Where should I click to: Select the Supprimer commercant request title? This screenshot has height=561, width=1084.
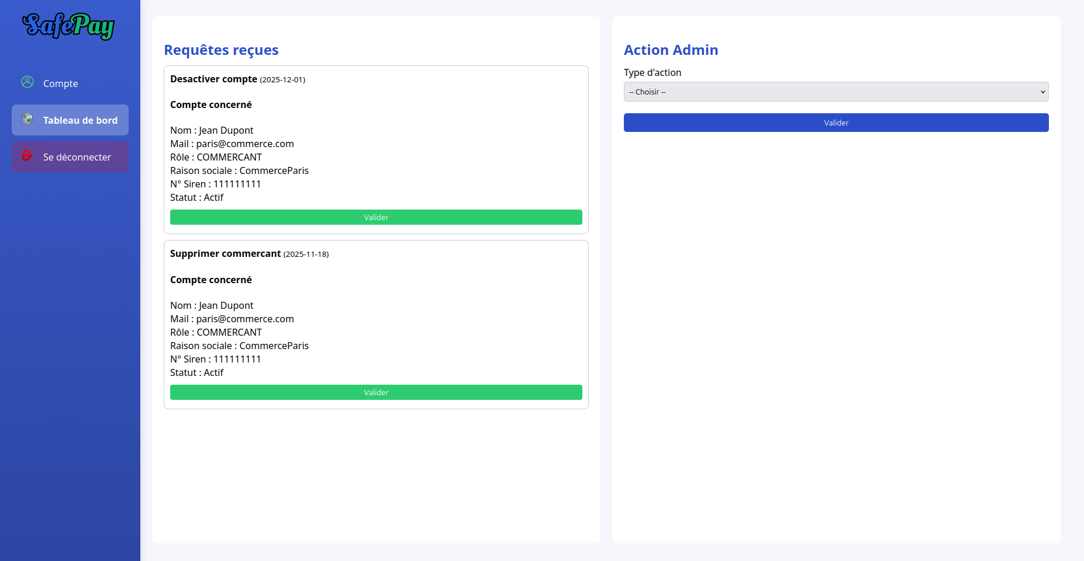pyautogui.click(x=225, y=253)
